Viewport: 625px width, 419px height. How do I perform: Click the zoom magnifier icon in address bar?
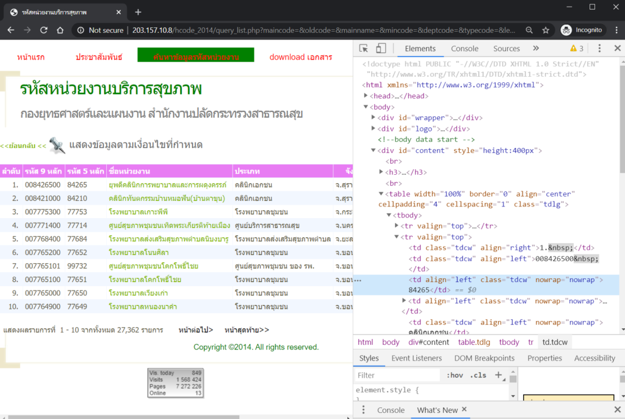[x=529, y=30]
